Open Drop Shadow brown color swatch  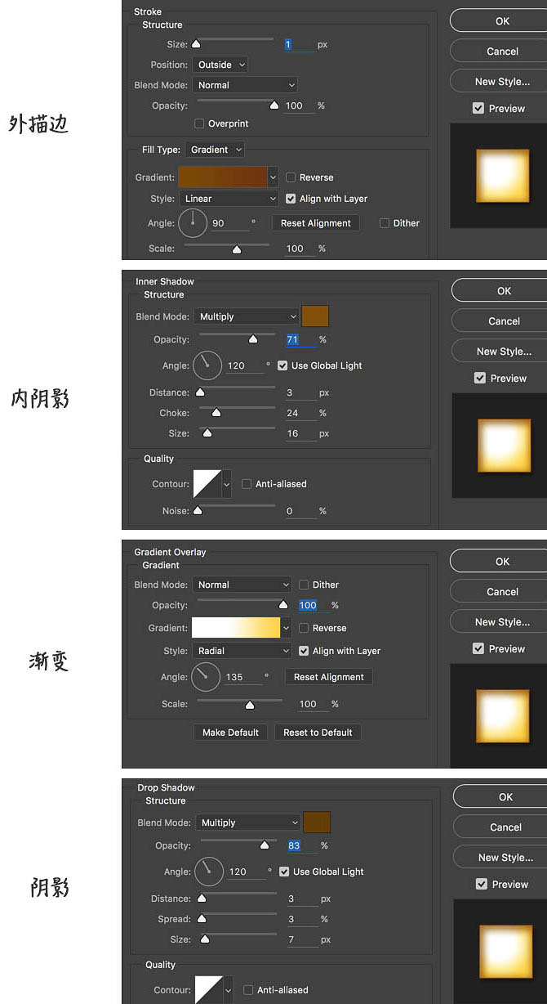[317, 822]
